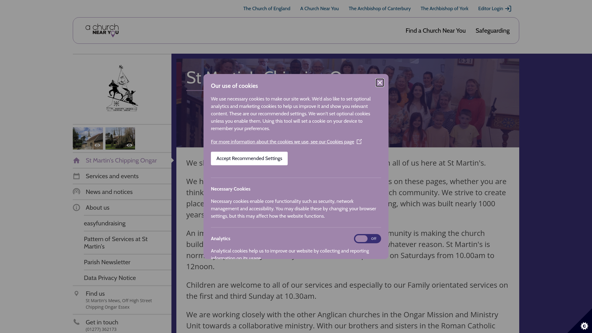Click the external link icon after Cookies page
The width and height of the screenshot is (592, 333).
(359, 142)
